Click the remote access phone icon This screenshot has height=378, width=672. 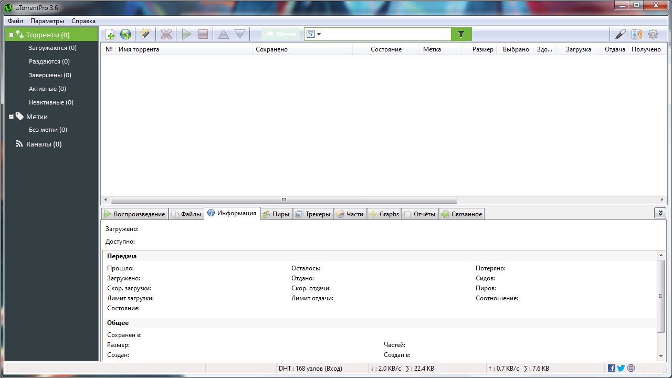coord(636,35)
